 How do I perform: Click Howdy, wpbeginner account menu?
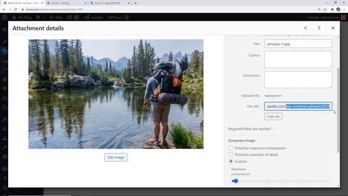click(x=327, y=17)
